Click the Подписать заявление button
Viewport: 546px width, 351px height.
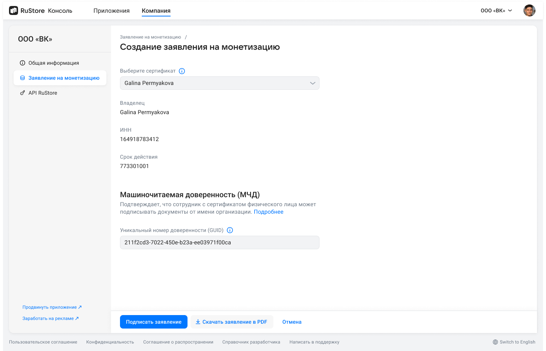(x=154, y=322)
